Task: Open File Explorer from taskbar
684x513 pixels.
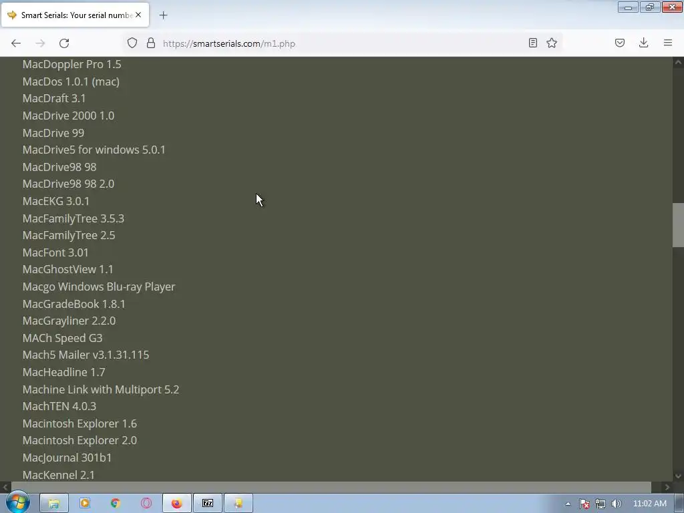Action: [54, 504]
